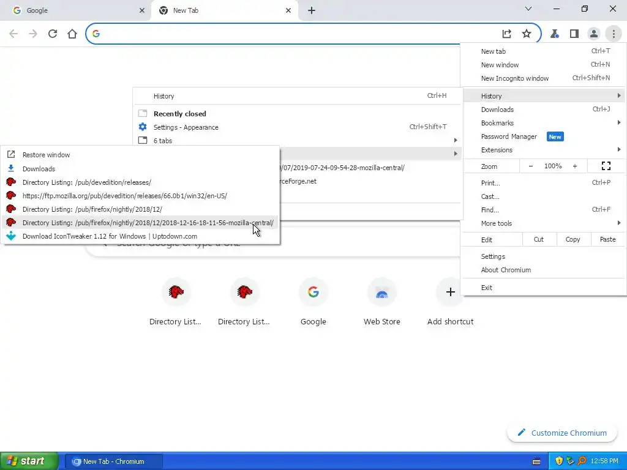
Task: Click the Add shortcut plus tile
Action: tap(450, 302)
